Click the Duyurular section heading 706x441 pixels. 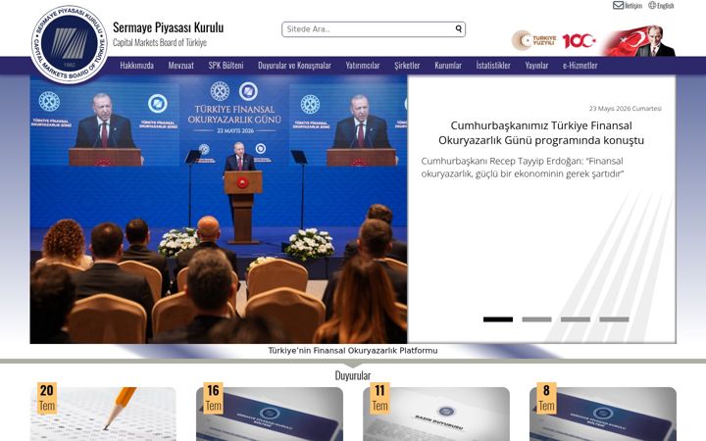point(353,375)
